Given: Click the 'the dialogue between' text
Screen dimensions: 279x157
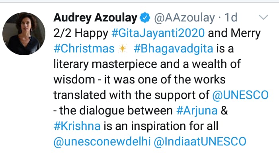Looking at the screenshot, I should 116,110.
